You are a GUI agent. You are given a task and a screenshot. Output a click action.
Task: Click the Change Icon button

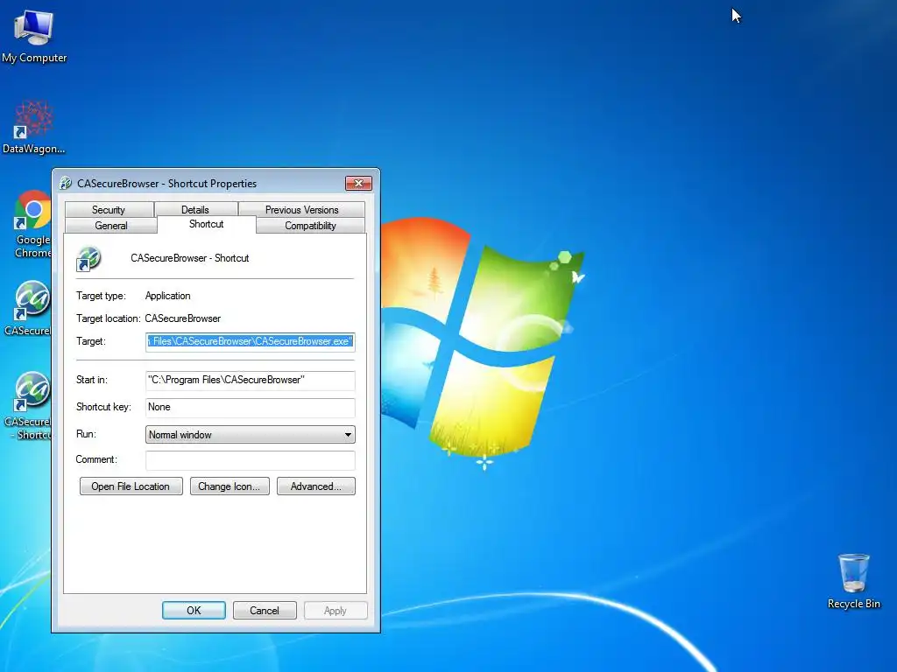[x=230, y=486]
